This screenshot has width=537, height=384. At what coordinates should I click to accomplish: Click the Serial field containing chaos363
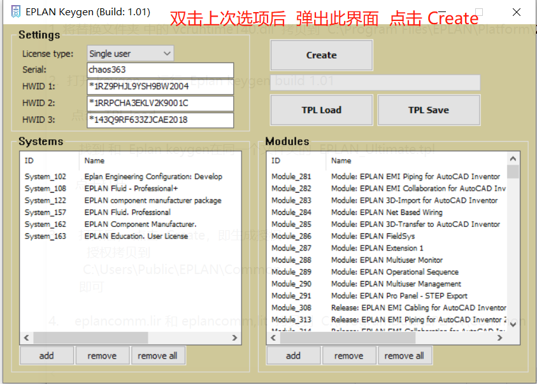pyautogui.click(x=159, y=70)
